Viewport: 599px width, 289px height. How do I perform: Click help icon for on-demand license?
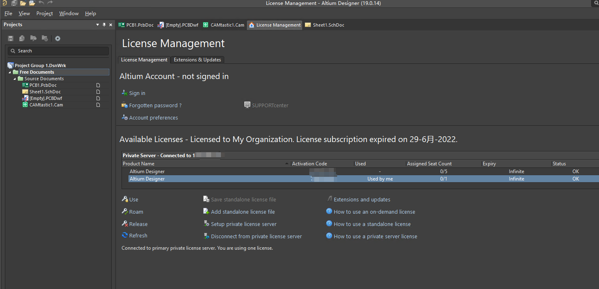coord(329,212)
